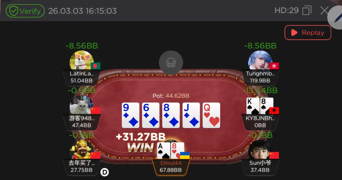This screenshot has width=342, height=180.
Task: Click the copy hand history icon
Action: click(x=307, y=11)
